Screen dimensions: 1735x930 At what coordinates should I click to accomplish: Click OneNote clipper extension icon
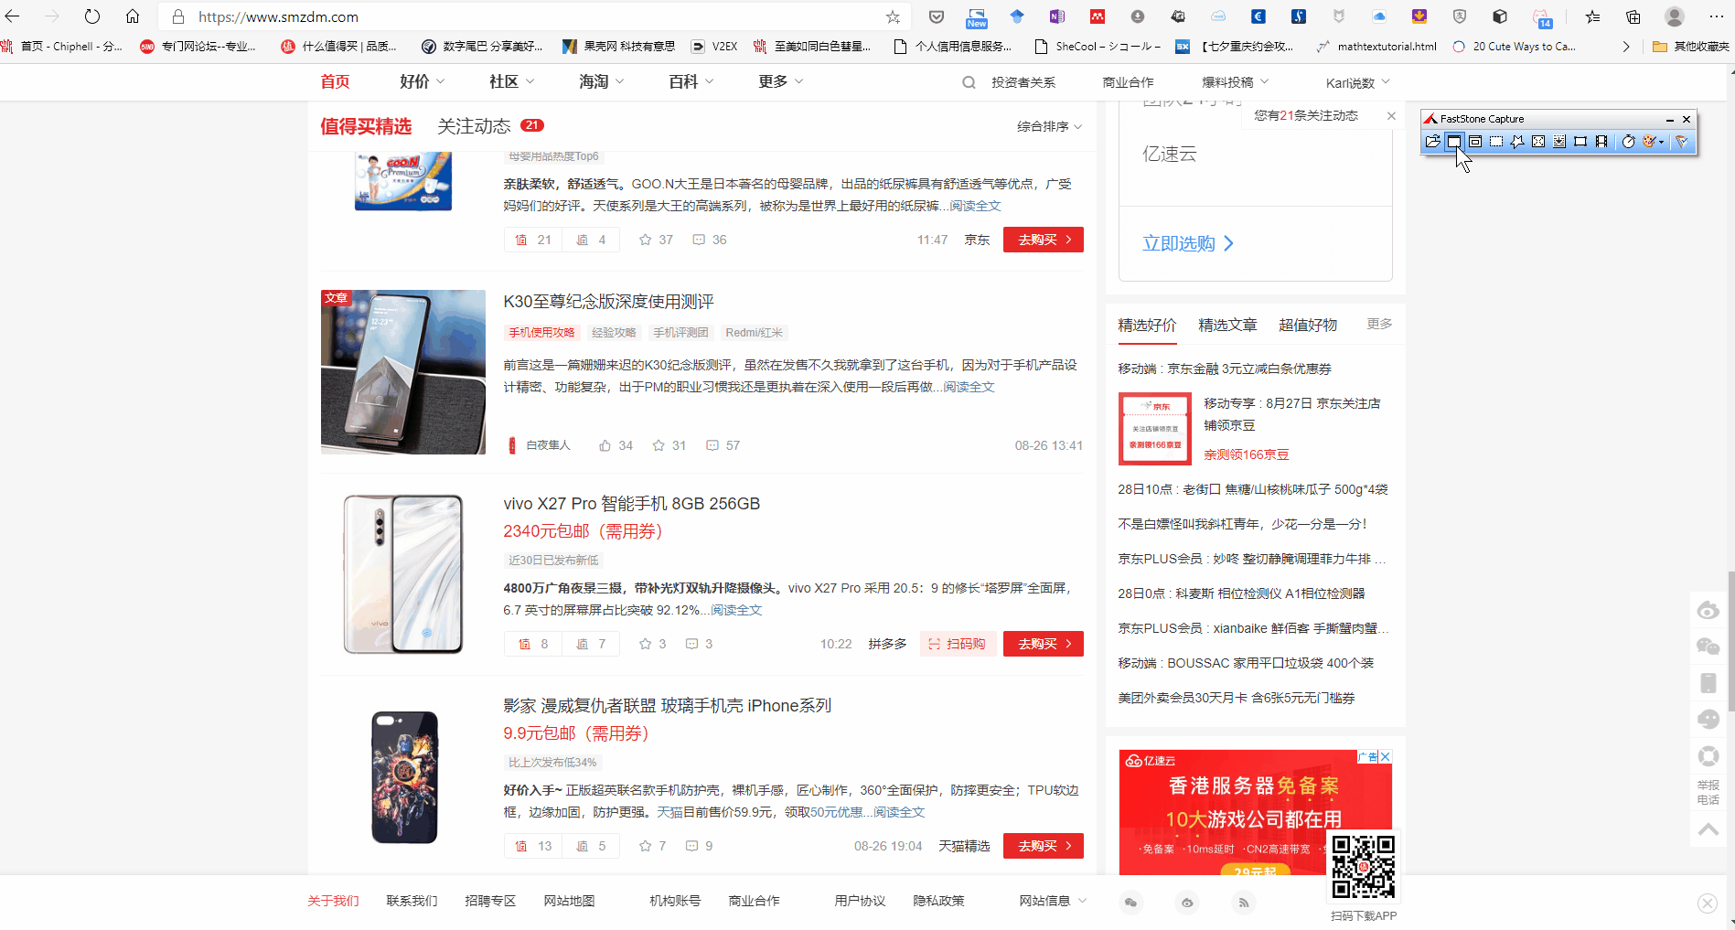tap(1057, 16)
